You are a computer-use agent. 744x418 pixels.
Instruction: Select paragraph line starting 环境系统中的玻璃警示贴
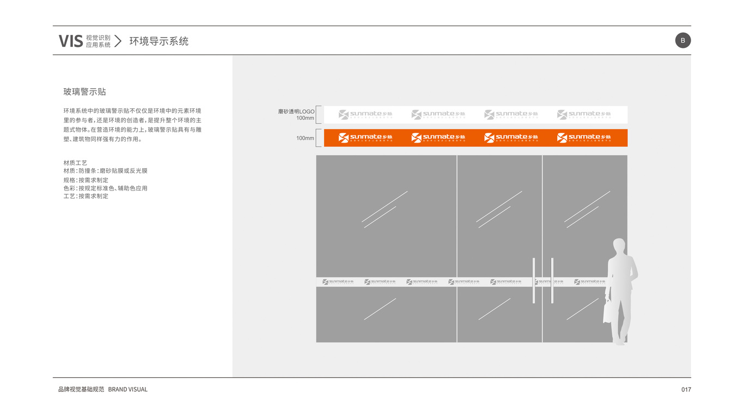click(132, 110)
